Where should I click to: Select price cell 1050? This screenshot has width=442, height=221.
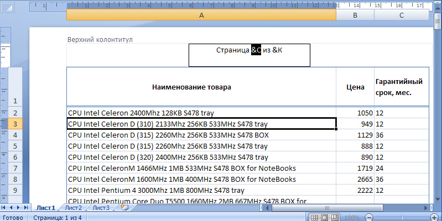coord(355,113)
